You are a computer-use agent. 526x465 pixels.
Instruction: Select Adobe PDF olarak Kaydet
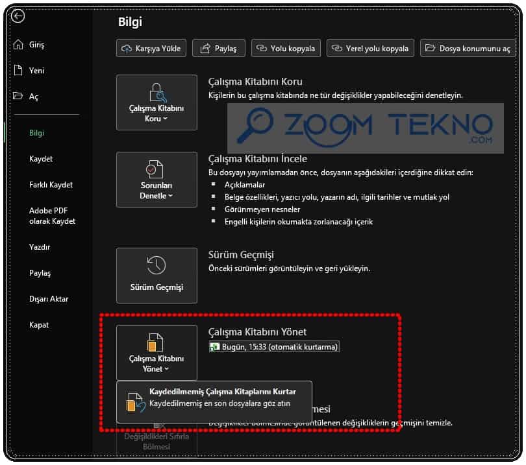[52, 216]
